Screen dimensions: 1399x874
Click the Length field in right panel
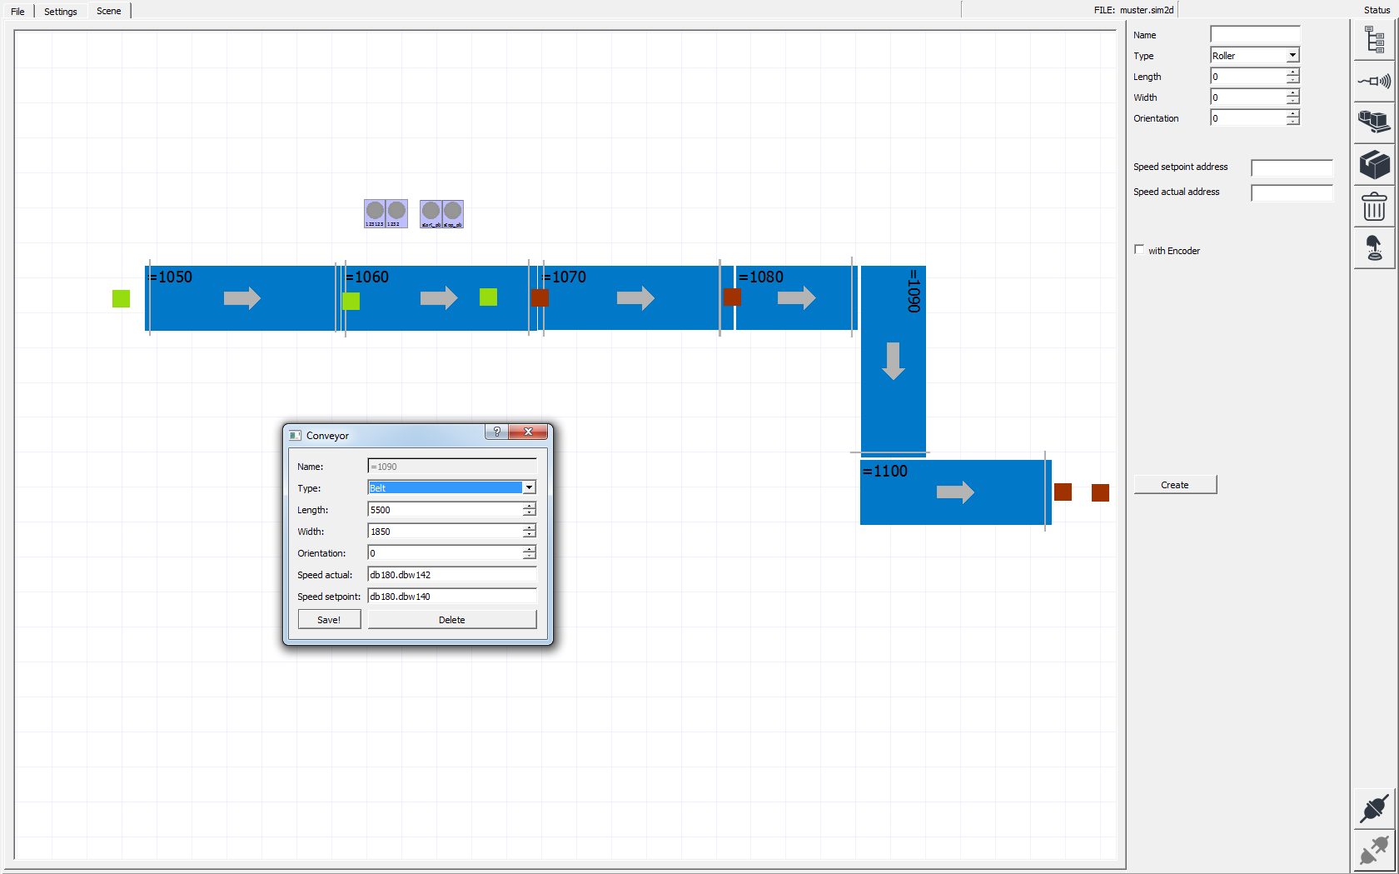[1247, 77]
